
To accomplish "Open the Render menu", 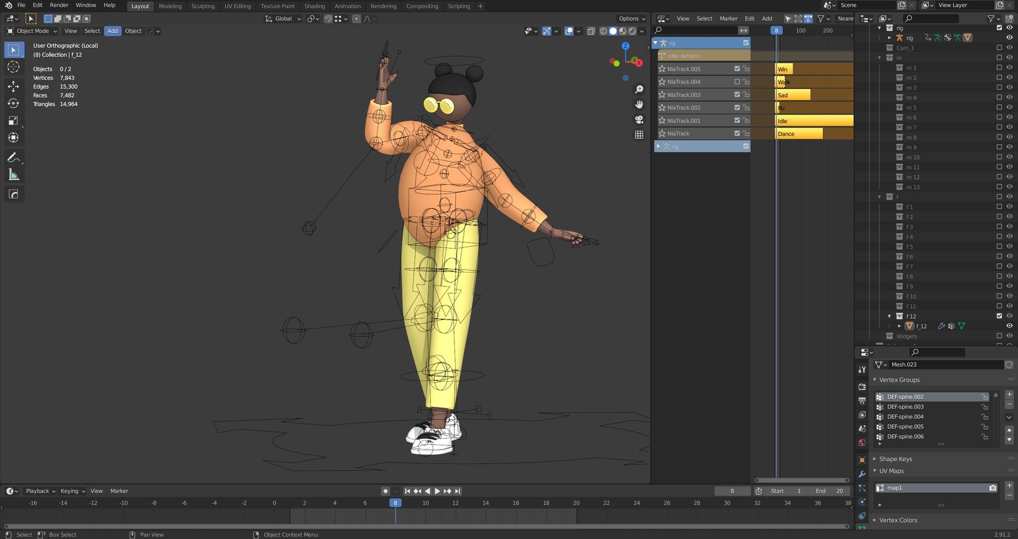I will pos(59,5).
